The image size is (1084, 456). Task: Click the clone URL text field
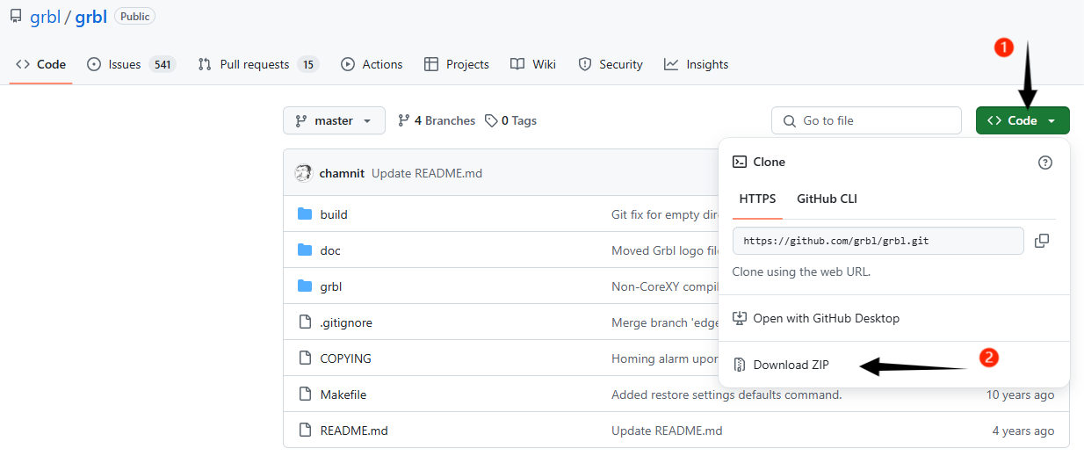[878, 241]
